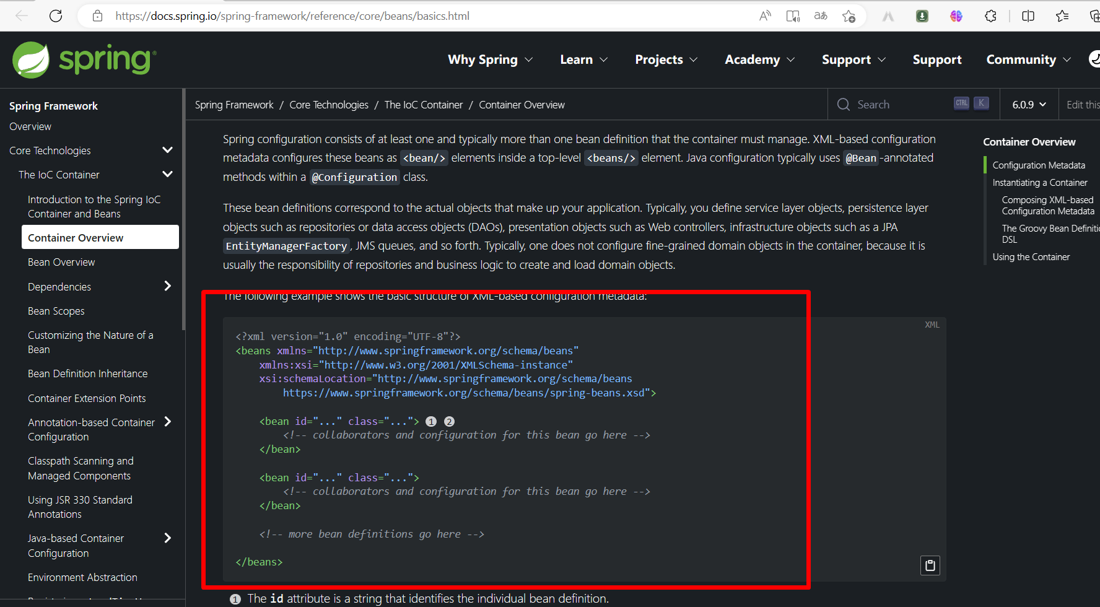The image size is (1100, 607).
Task: Open the Projects menu
Action: click(666, 59)
